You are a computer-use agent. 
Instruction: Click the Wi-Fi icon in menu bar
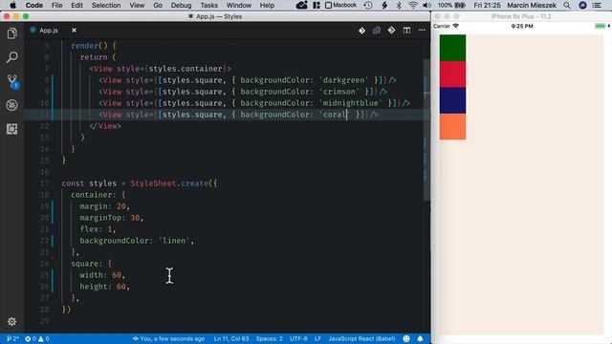click(413, 5)
